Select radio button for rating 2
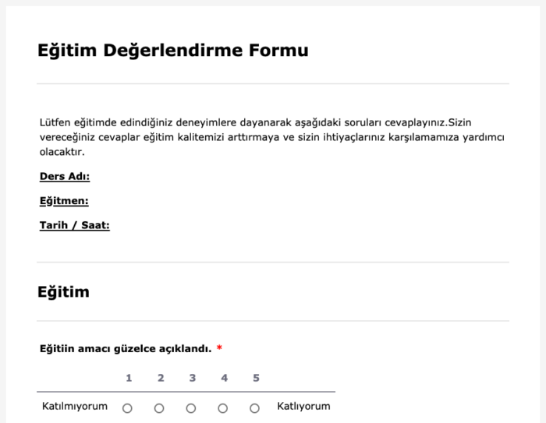This screenshot has height=423, width=546. pos(159,408)
